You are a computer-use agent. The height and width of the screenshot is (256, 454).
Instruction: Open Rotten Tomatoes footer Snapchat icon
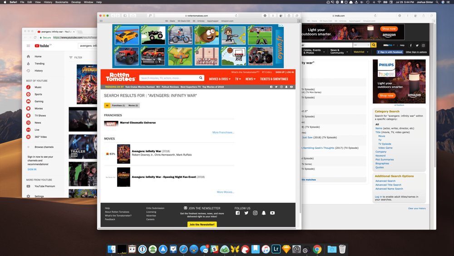point(264,213)
